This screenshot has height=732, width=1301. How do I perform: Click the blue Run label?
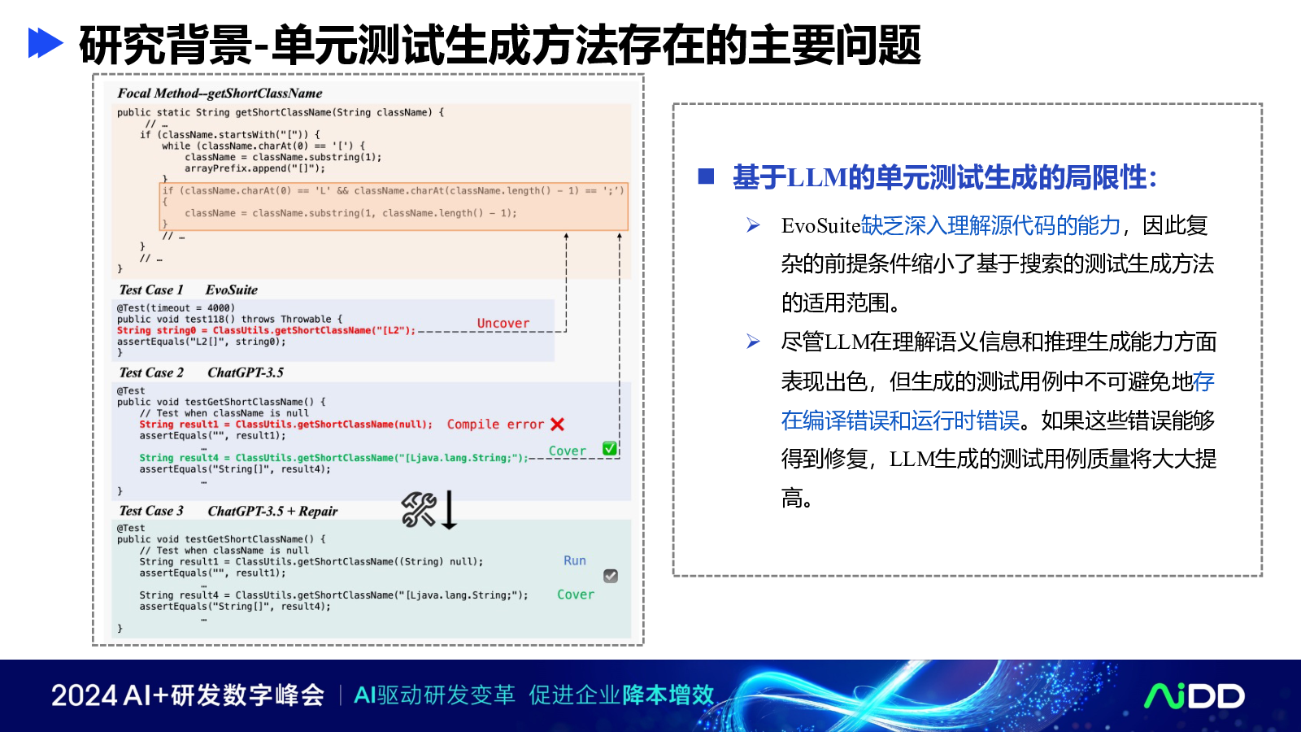coord(575,560)
